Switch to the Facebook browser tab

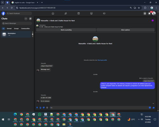coord(7,3)
